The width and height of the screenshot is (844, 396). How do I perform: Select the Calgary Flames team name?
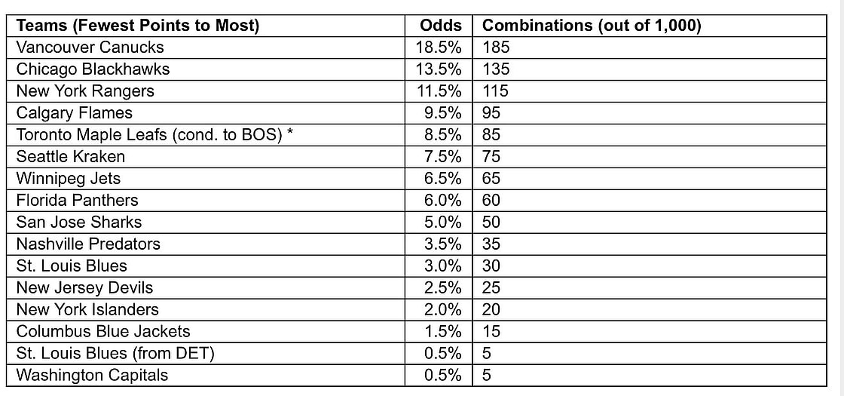pyautogui.click(x=75, y=113)
